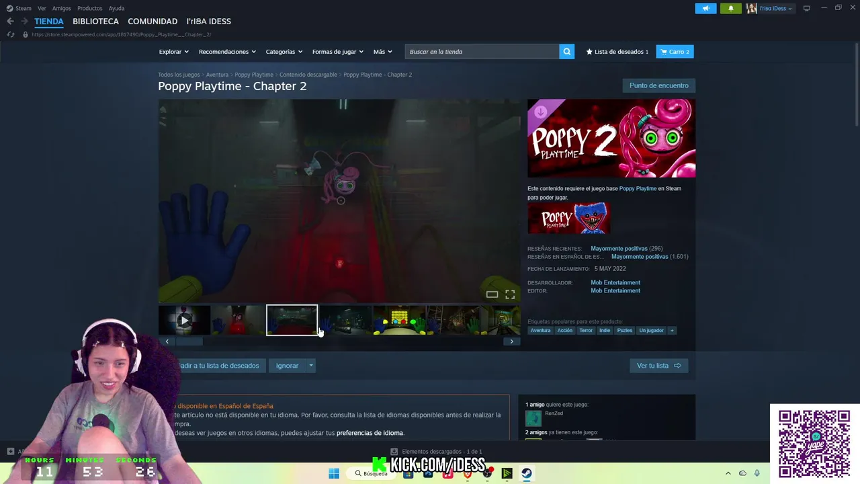Screen dimensions: 860x484
Task: Expand the Formas de jugar dropdown
Action: pyautogui.click(x=337, y=52)
